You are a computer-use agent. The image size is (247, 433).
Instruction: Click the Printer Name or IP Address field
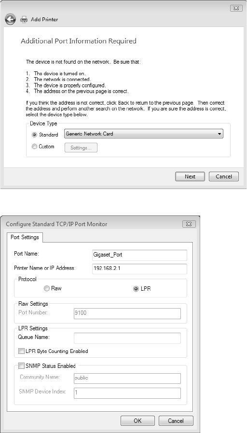point(139,269)
